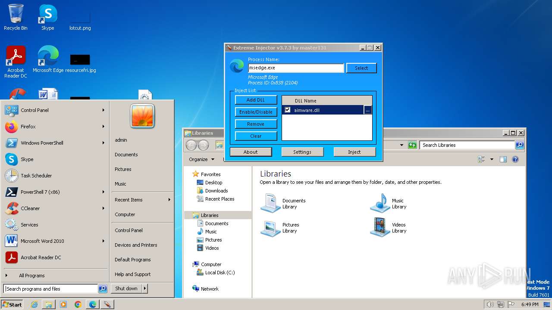Open PowerShell 7 (x86) from the Start menu
552x310 pixels.
pos(55,192)
